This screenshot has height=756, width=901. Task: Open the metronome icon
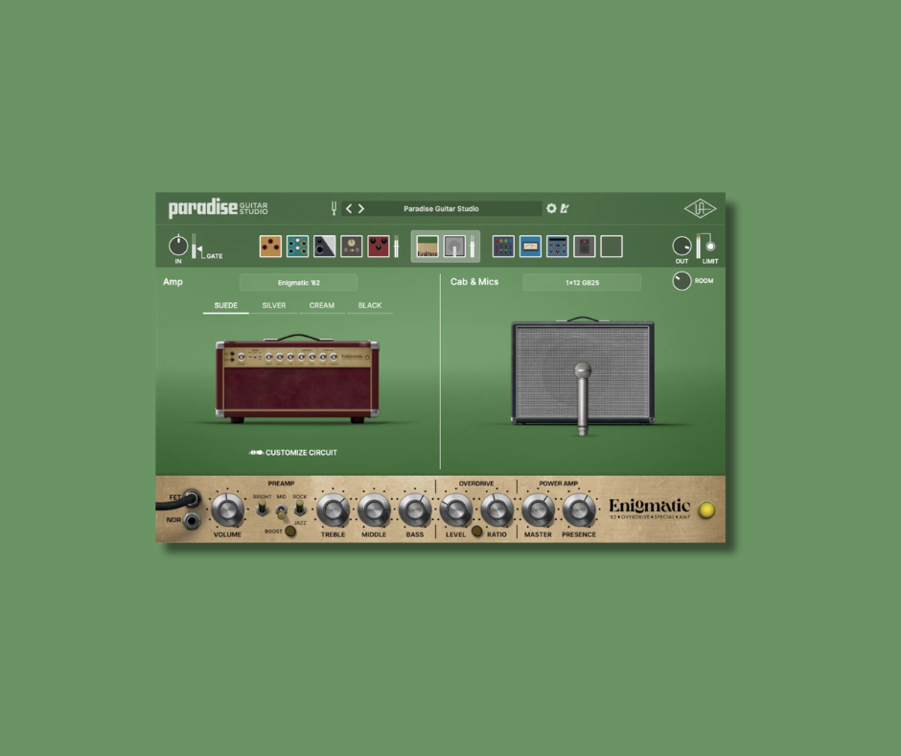click(x=565, y=208)
